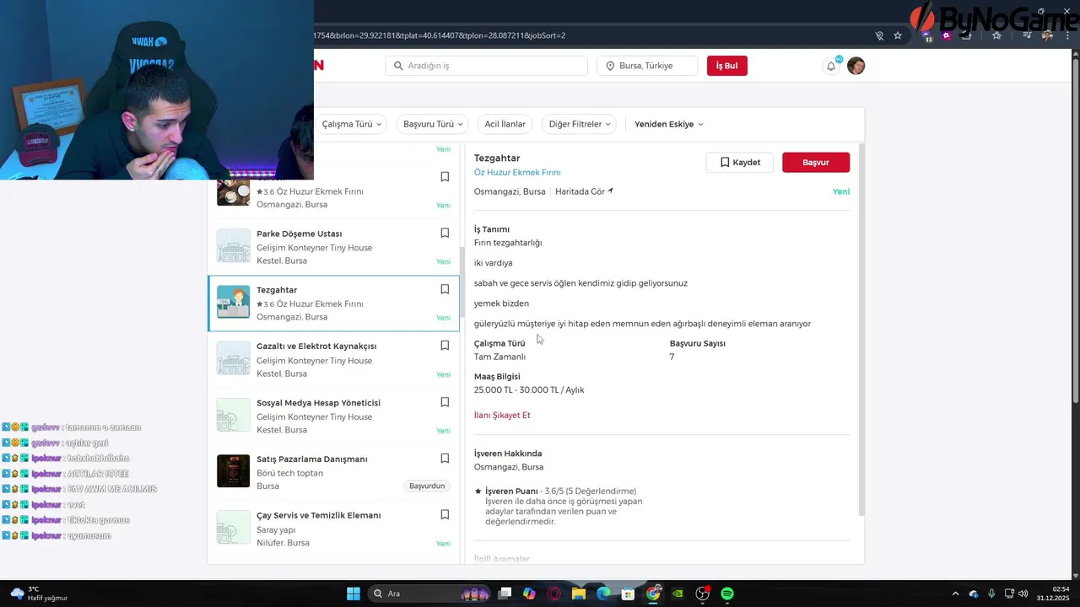Click the browser address bar URL
Image resolution: width=1080 pixels, height=607 pixels.
pos(439,35)
